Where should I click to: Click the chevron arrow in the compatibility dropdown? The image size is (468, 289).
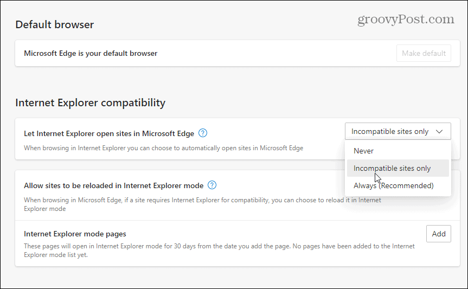[x=440, y=131]
